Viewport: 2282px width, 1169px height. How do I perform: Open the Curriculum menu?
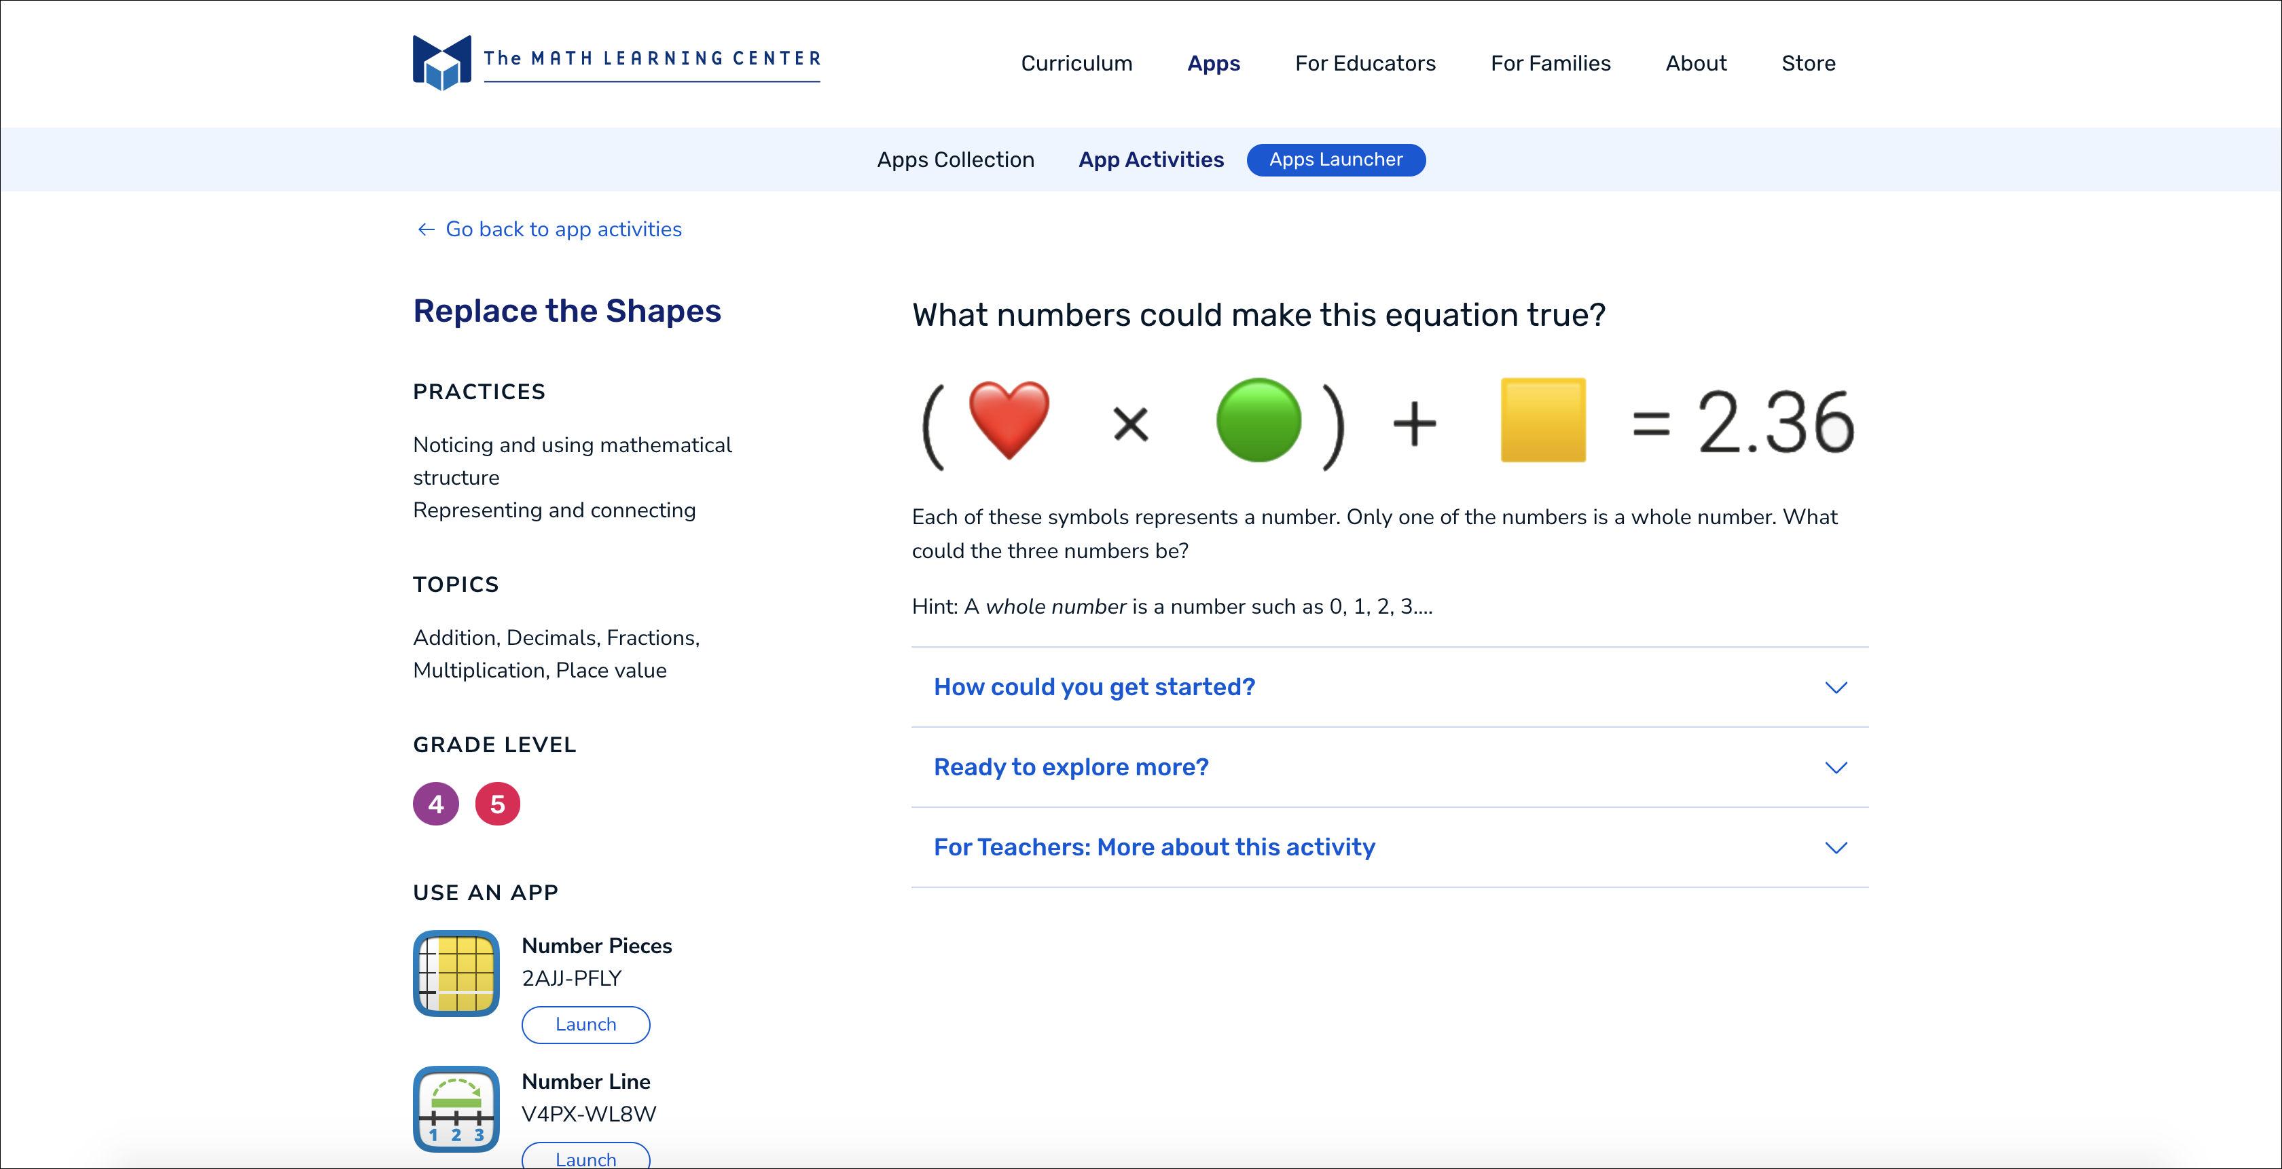click(x=1075, y=62)
